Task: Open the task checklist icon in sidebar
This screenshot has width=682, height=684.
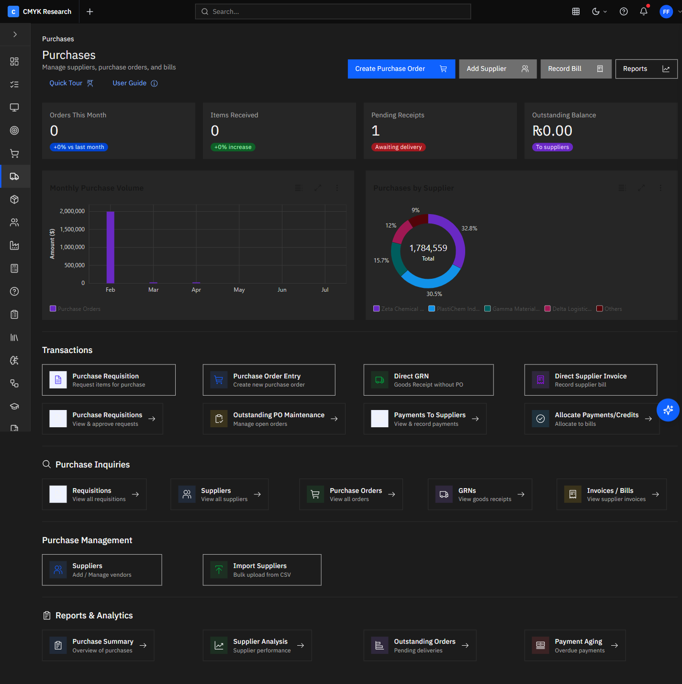Action: [x=14, y=84]
